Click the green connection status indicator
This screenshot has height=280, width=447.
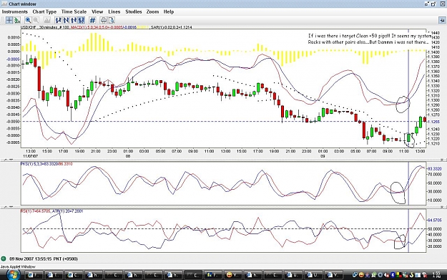pyautogui.click(x=4, y=259)
